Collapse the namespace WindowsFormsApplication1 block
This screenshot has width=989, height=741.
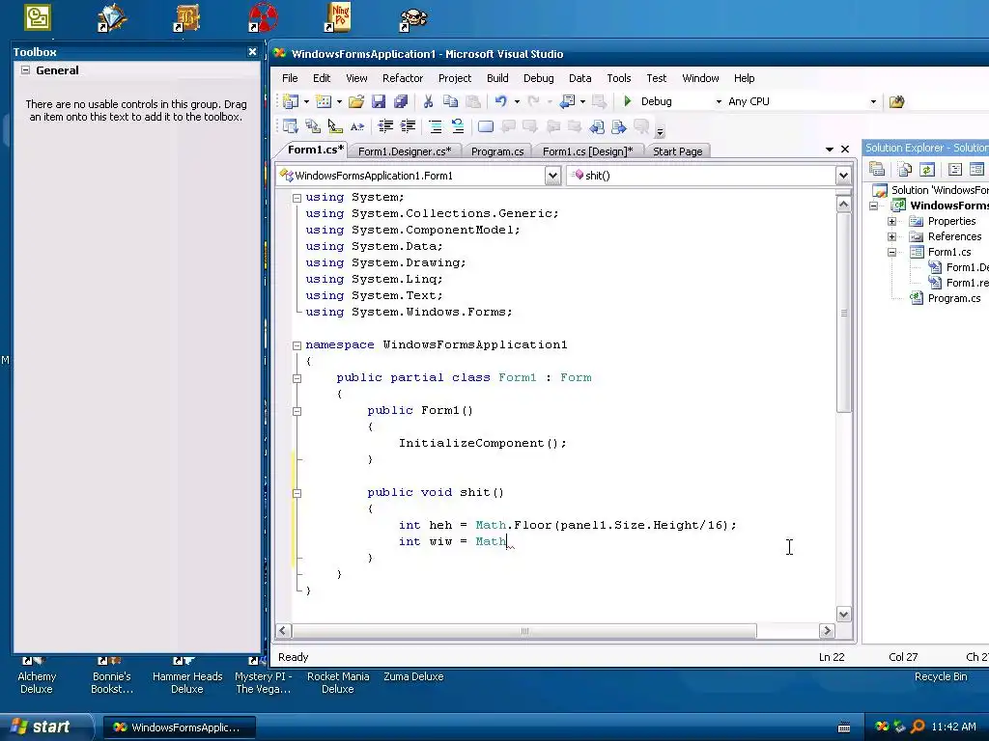pyautogui.click(x=297, y=345)
